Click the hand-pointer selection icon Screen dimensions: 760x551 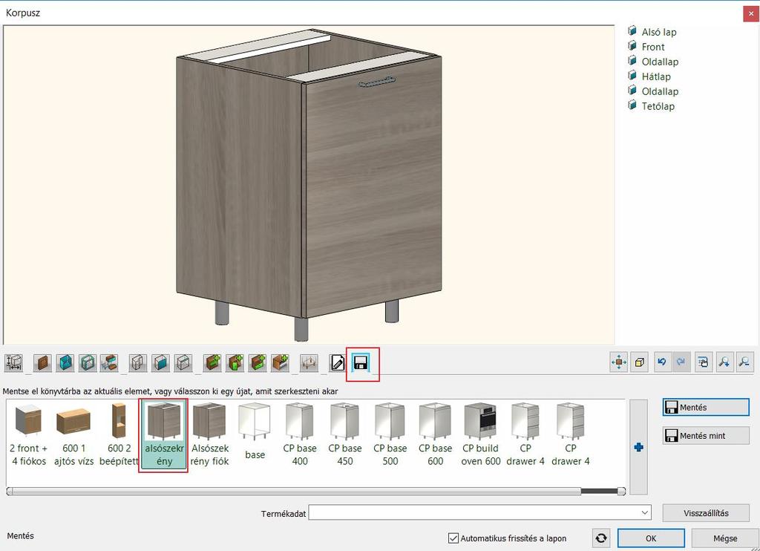click(x=704, y=362)
